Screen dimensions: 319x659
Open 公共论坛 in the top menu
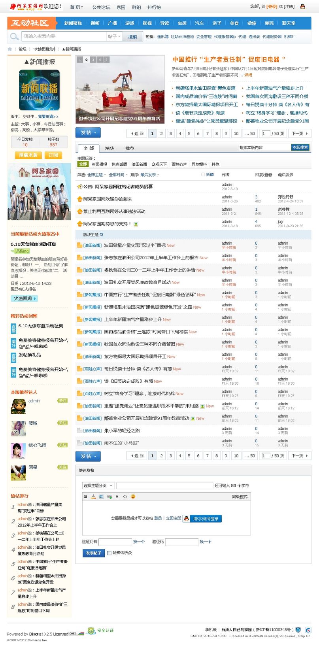(101, 7)
